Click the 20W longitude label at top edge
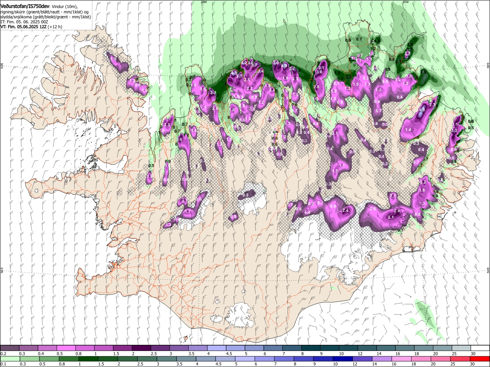This screenshot has width=490, height=367. (204, 2)
